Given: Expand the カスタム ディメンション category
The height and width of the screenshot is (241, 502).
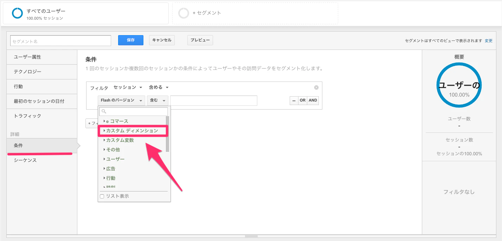Looking at the screenshot, I should [x=132, y=131].
